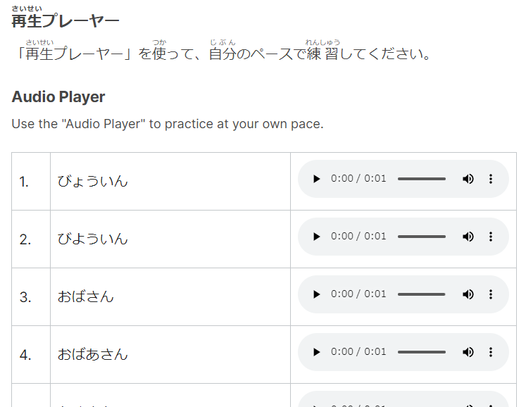Viewport: 526px width, 407px height.
Task: Seek on the row 1 audio progress bar
Action: point(422,179)
